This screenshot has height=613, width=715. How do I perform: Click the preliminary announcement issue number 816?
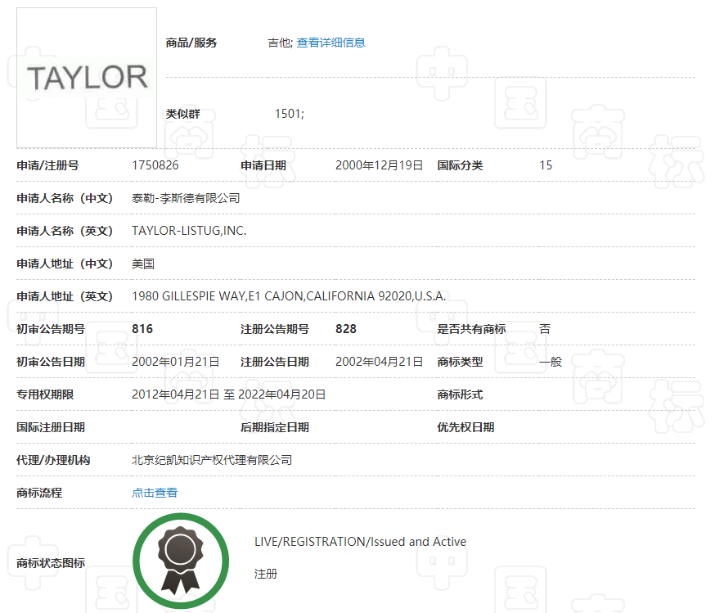[142, 329]
